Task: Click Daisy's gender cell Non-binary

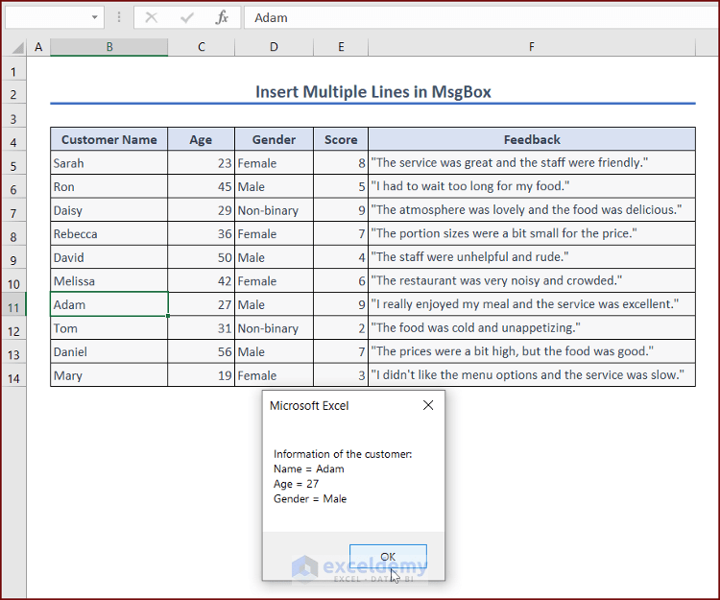Action: tap(275, 210)
